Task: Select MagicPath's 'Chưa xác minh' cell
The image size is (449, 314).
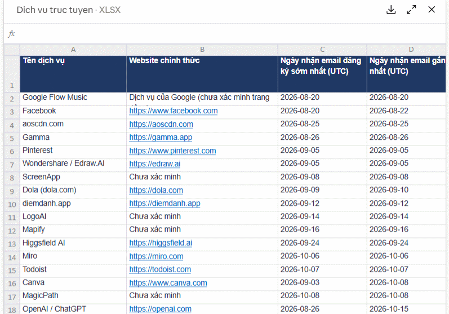Action: click(x=202, y=297)
